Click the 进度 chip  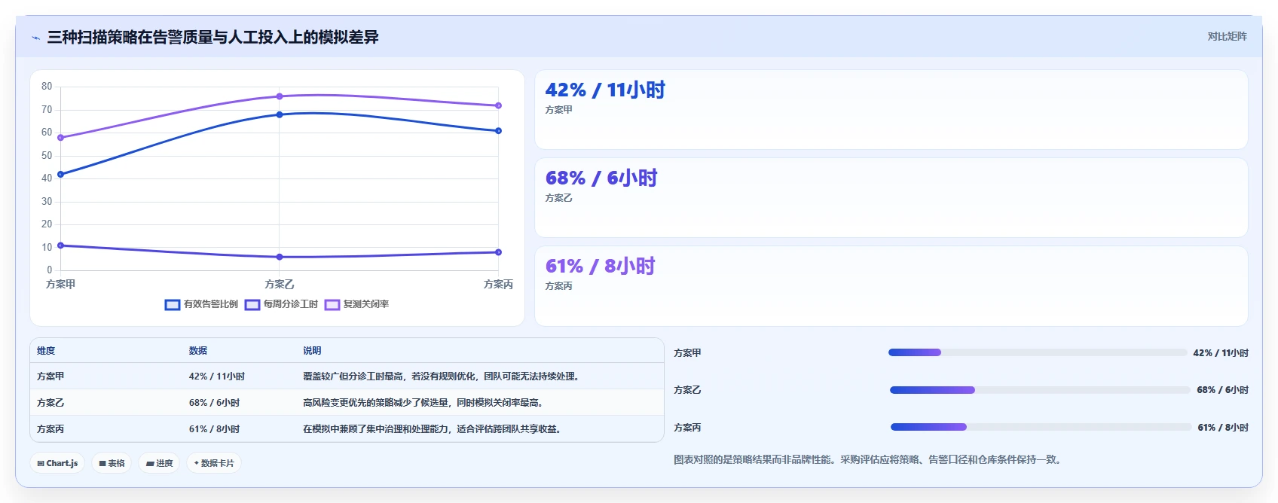pyautogui.click(x=160, y=463)
